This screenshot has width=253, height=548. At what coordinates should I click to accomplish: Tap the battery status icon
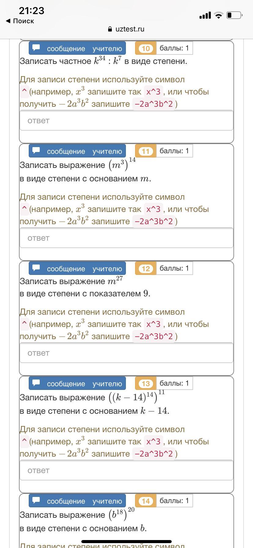click(234, 15)
